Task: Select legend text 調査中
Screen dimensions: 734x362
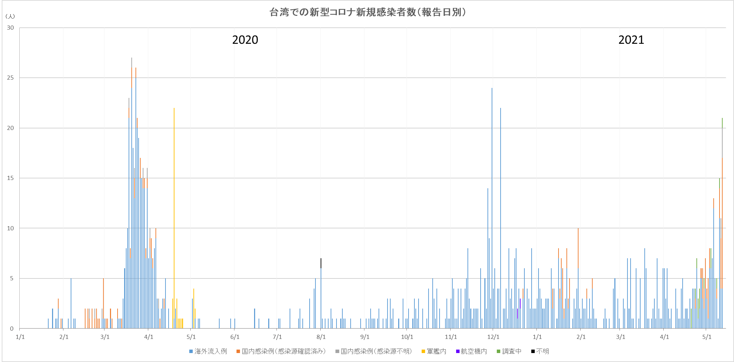Action: [x=512, y=351]
